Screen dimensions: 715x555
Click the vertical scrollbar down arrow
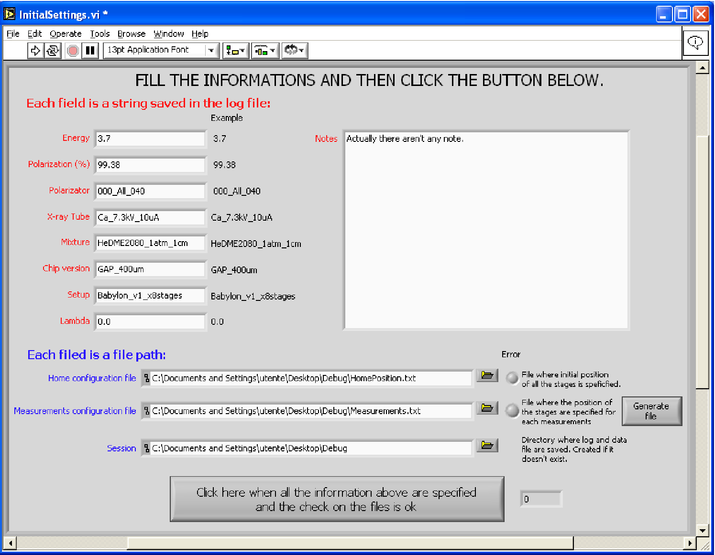click(x=702, y=530)
